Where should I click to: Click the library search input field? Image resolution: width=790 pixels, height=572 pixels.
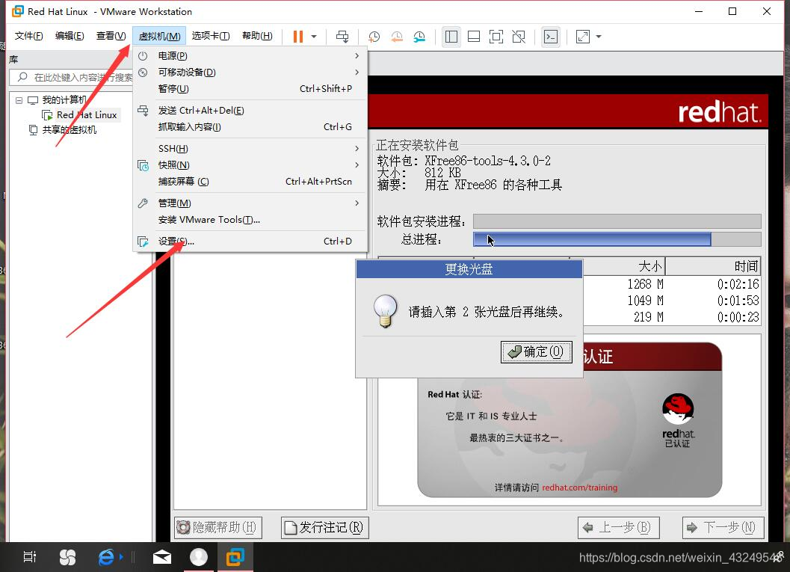coord(72,77)
